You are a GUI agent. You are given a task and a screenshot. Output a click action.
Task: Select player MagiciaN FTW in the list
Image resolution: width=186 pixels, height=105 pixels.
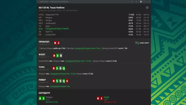point(52,15)
